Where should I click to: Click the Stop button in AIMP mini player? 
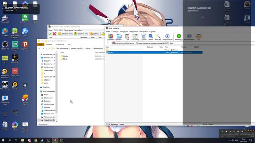coord(226,131)
